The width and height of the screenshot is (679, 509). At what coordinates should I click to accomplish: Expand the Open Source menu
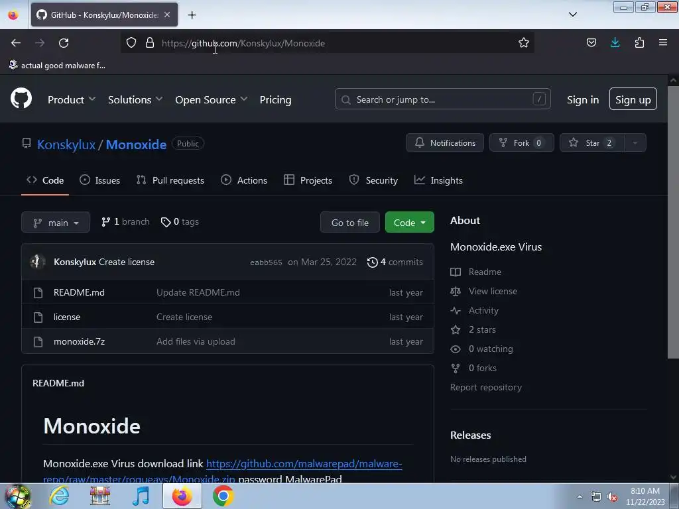(212, 99)
